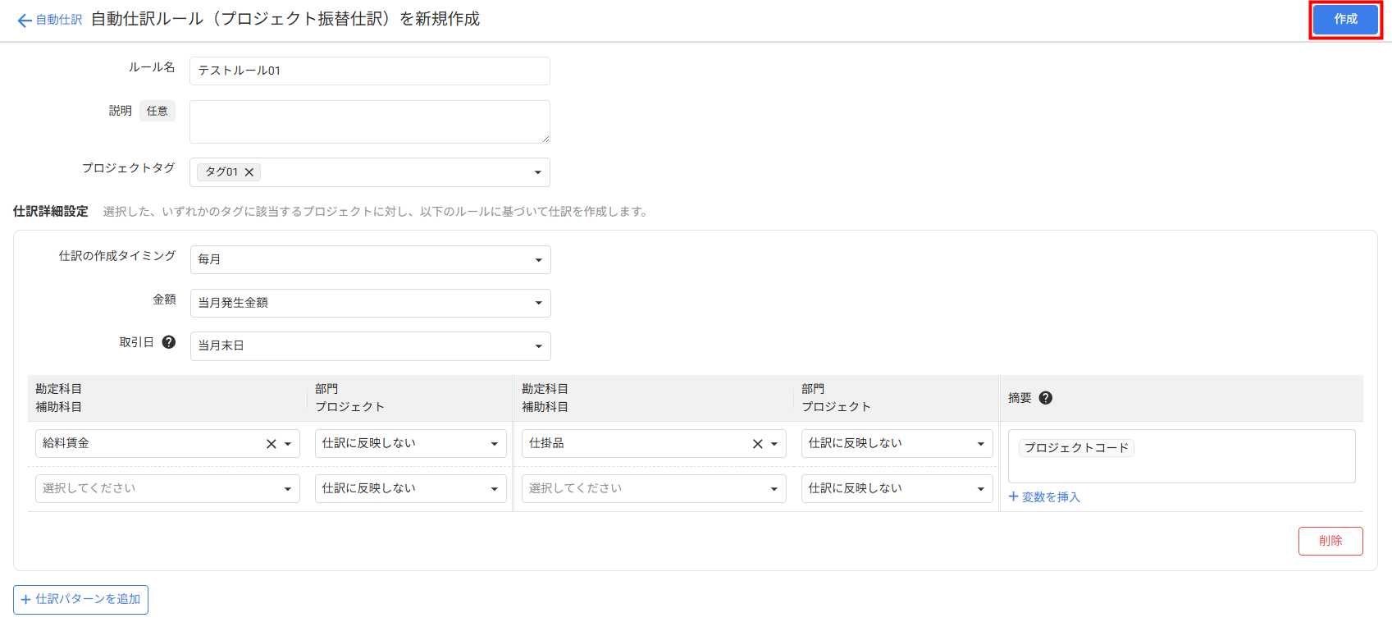
Task: Clear the 仕掛品 account selection
Action: tap(757, 444)
